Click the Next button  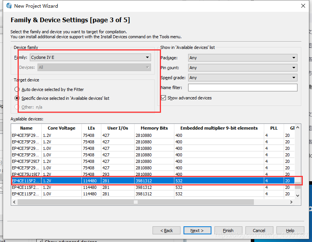197,231
